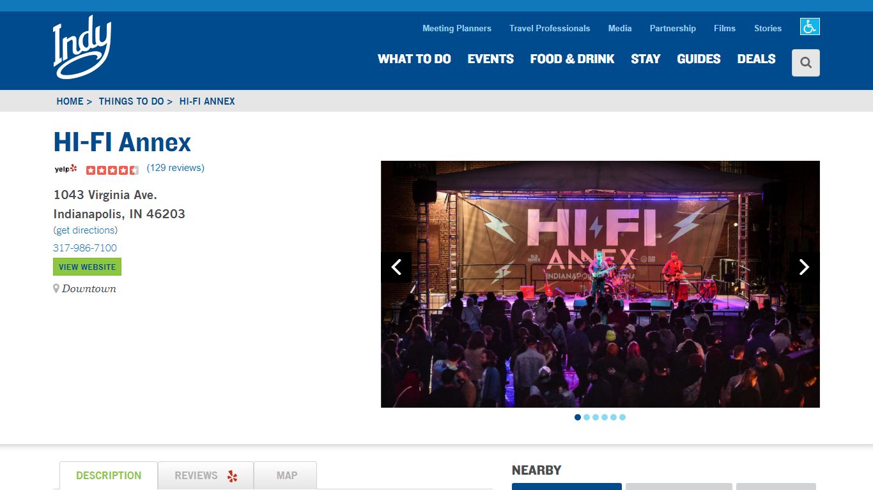Image resolution: width=873 pixels, height=490 pixels.
Task: Open the Stay menu
Action: tap(645, 59)
